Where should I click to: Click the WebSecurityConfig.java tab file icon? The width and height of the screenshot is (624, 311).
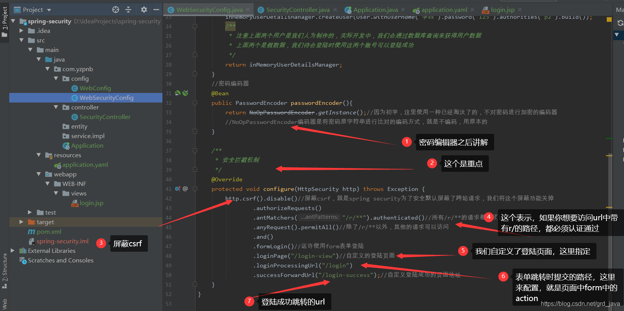pos(171,10)
